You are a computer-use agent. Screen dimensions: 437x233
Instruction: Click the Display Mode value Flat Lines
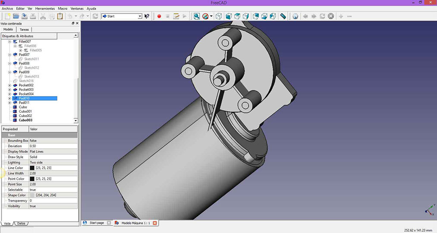[53, 152]
